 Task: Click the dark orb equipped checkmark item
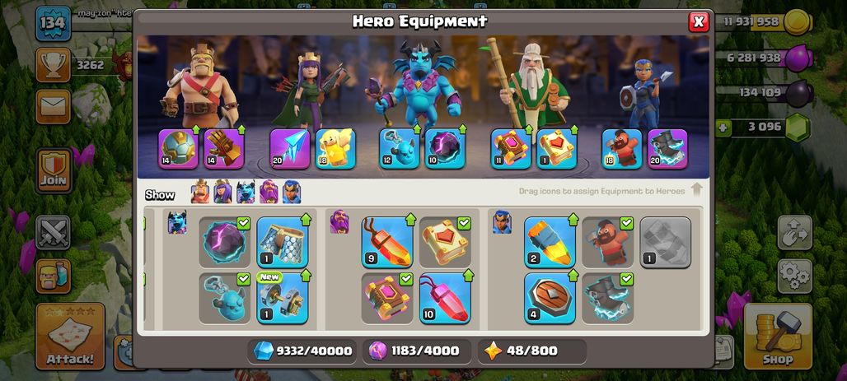[225, 242]
